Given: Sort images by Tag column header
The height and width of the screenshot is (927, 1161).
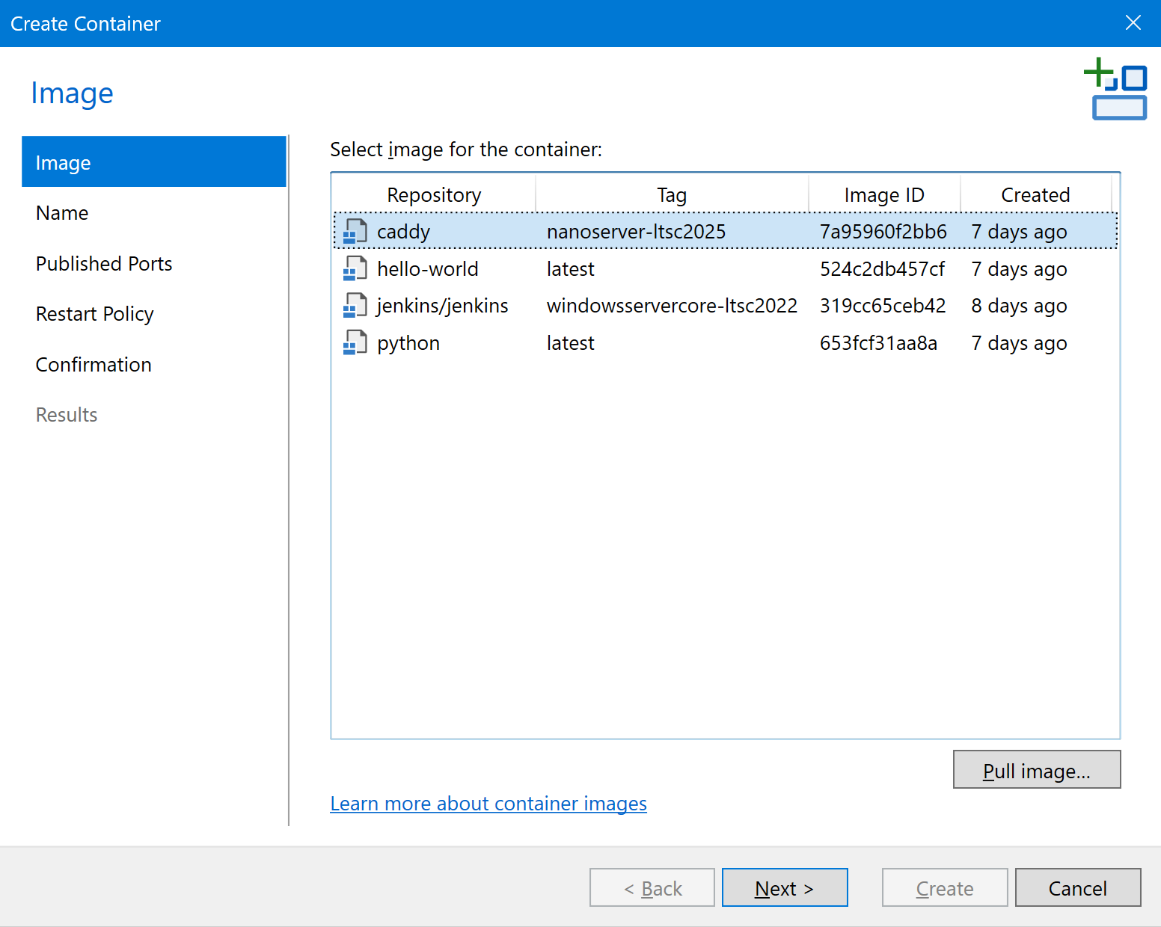Looking at the screenshot, I should [671, 195].
